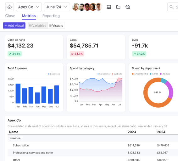This screenshot has width=178, height=161.
Task: Open the home icon button
Action: 9,7
